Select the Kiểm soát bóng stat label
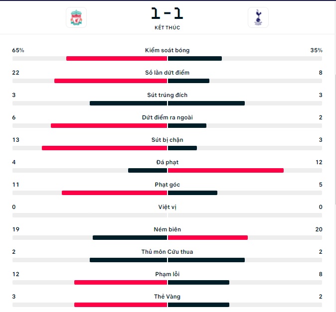336x312 pixels. 168,50
